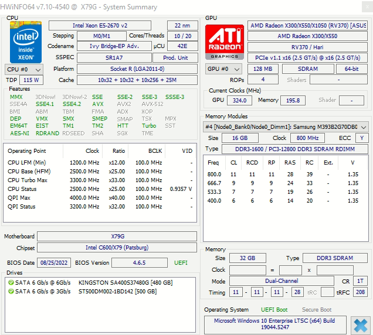Screen dimensions: 373x335
Task: Click the 128 MB GPU memory field
Action: click(x=263, y=69)
